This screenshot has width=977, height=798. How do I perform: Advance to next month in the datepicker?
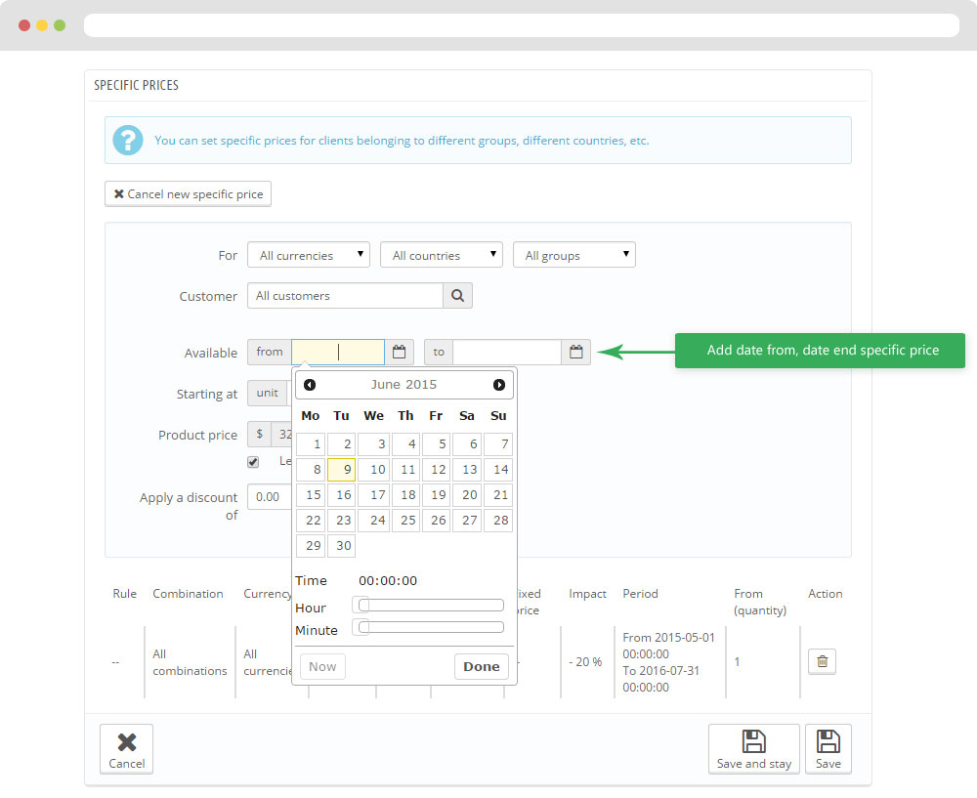(499, 385)
